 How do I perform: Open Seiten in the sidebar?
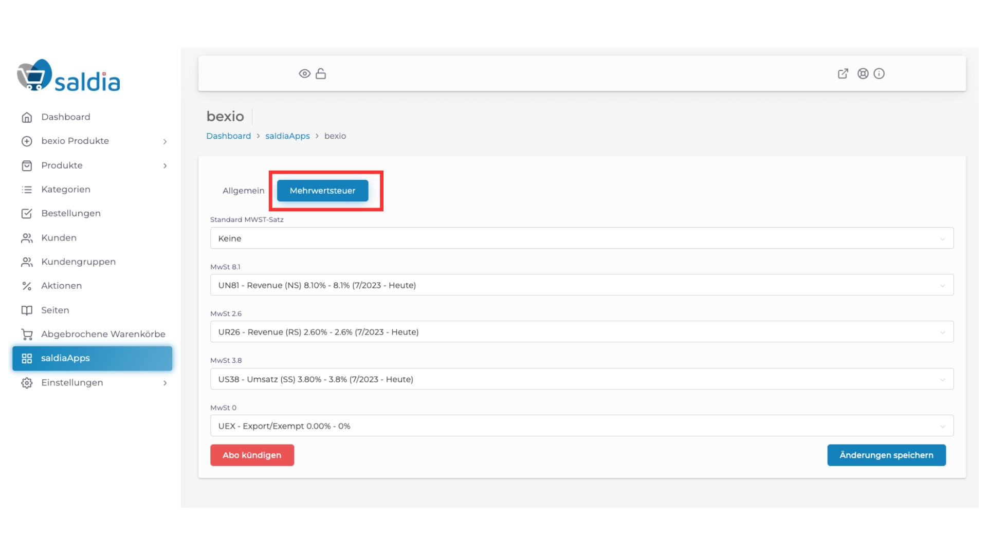(x=55, y=310)
